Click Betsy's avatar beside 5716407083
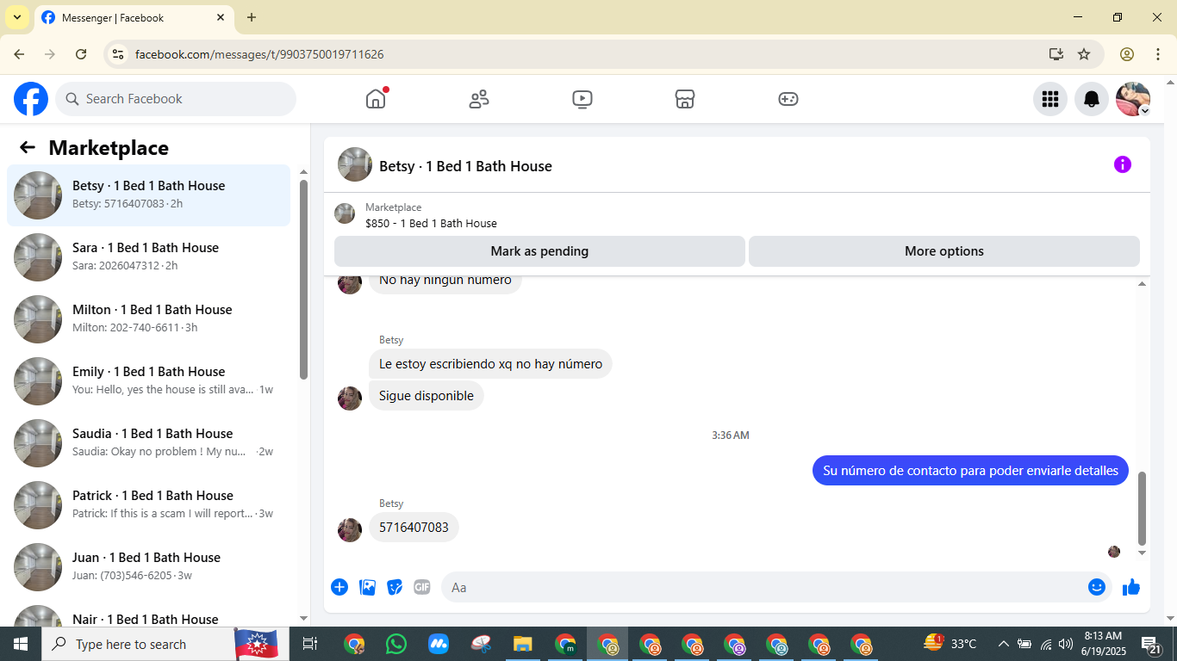This screenshot has width=1177, height=661. coord(350,530)
